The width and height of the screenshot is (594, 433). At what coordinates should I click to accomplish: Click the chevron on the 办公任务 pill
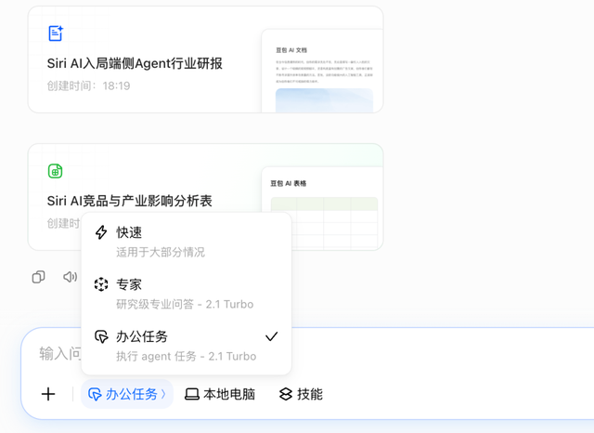coord(163,394)
